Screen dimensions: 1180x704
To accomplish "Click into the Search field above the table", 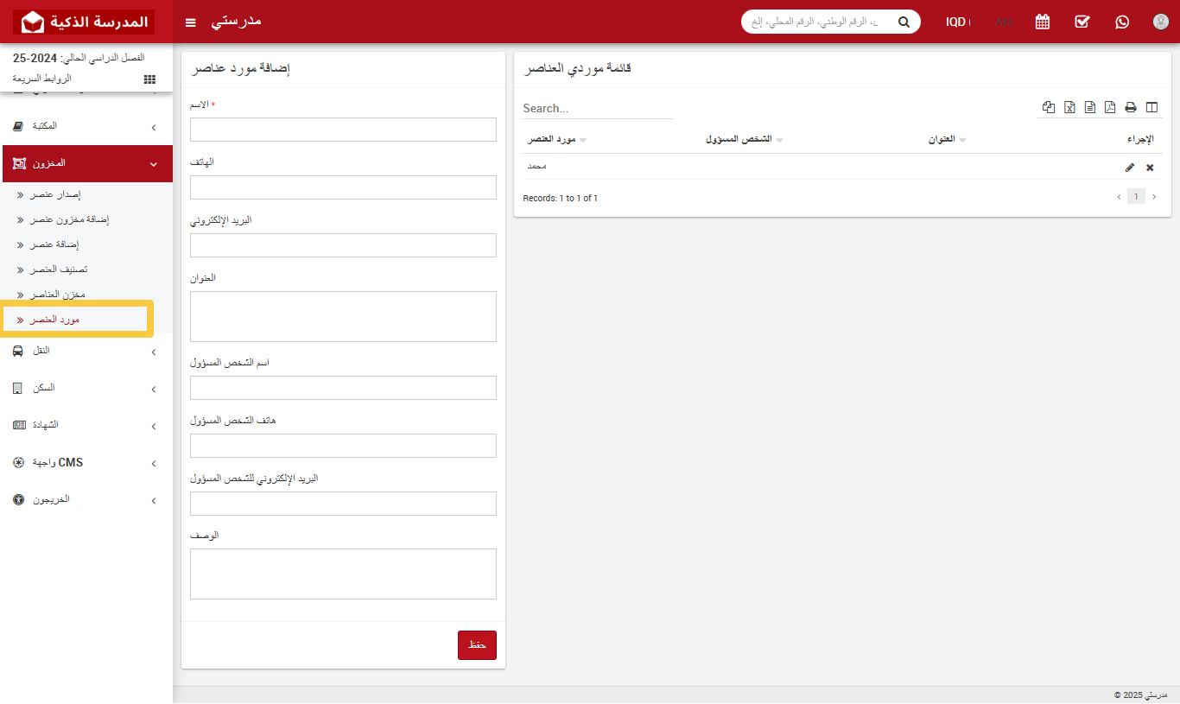I will pyautogui.click(x=596, y=108).
